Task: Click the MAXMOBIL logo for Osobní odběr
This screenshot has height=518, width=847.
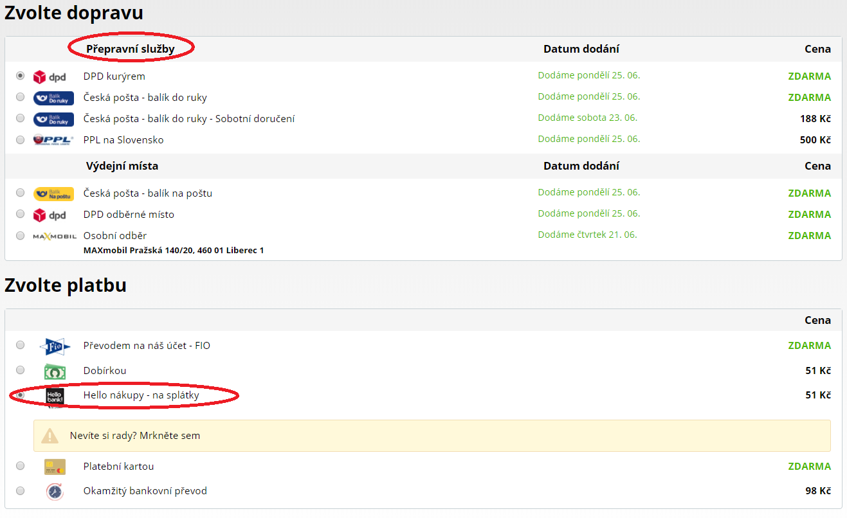Action: coord(55,236)
